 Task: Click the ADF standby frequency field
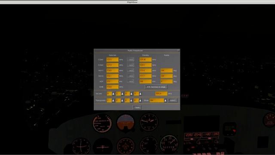pyautogui.click(x=145, y=81)
